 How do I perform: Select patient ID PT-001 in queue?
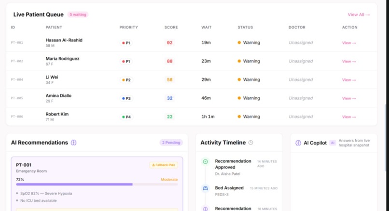[17, 42]
